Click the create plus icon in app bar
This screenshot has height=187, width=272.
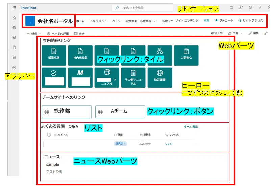14,68
